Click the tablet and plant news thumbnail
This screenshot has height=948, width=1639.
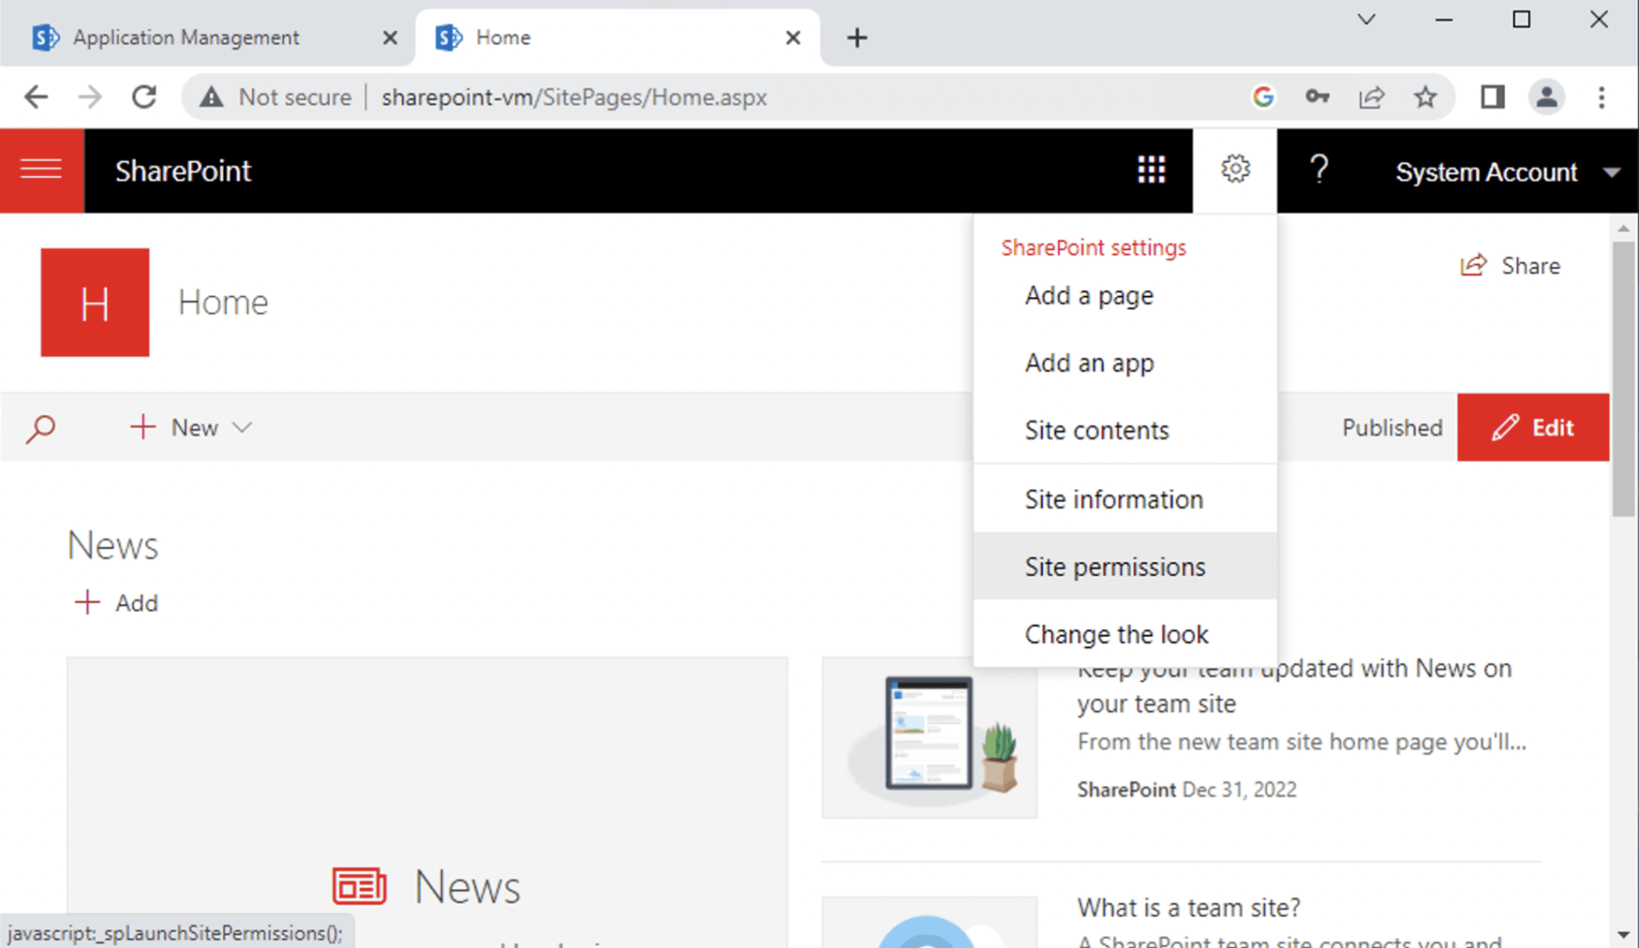(x=929, y=738)
